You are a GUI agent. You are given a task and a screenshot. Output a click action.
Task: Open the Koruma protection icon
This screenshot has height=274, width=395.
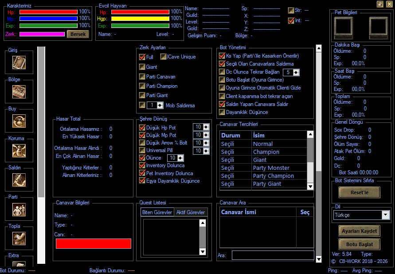pyautogui.click(x=19, y=151)
